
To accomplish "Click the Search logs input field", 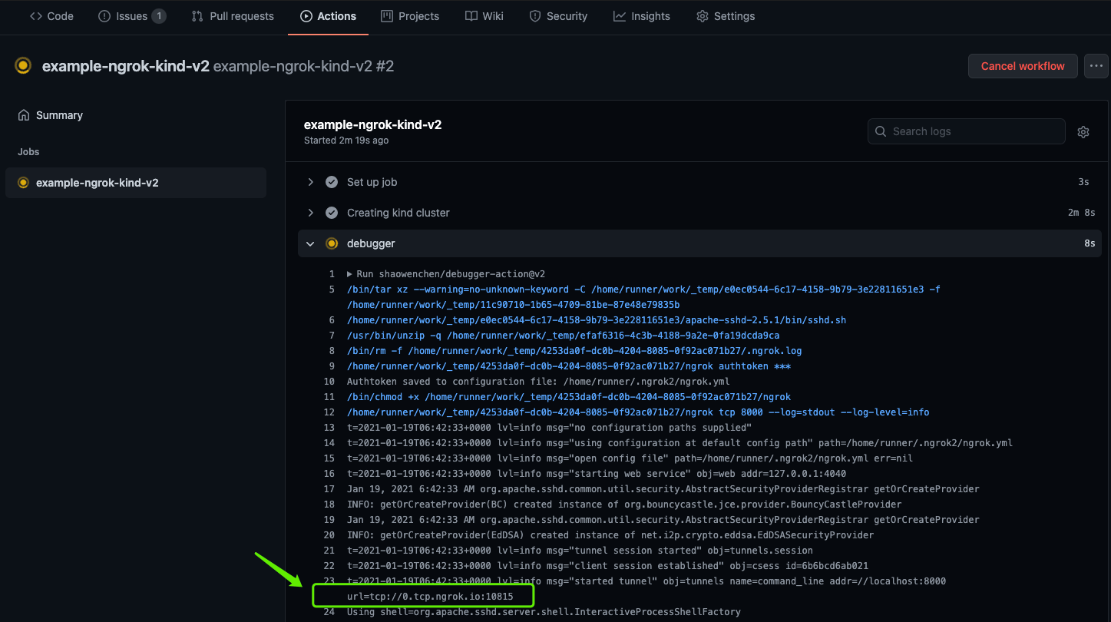I will 966,131.
